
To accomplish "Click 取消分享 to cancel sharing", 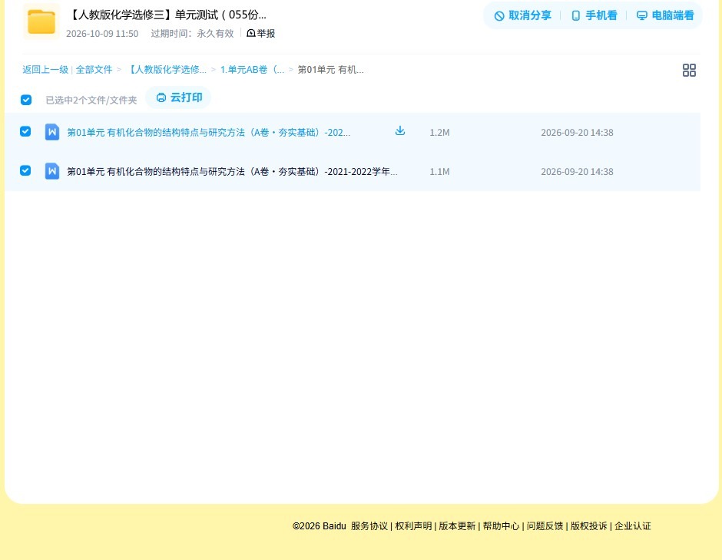I will (x=522, y=15).
